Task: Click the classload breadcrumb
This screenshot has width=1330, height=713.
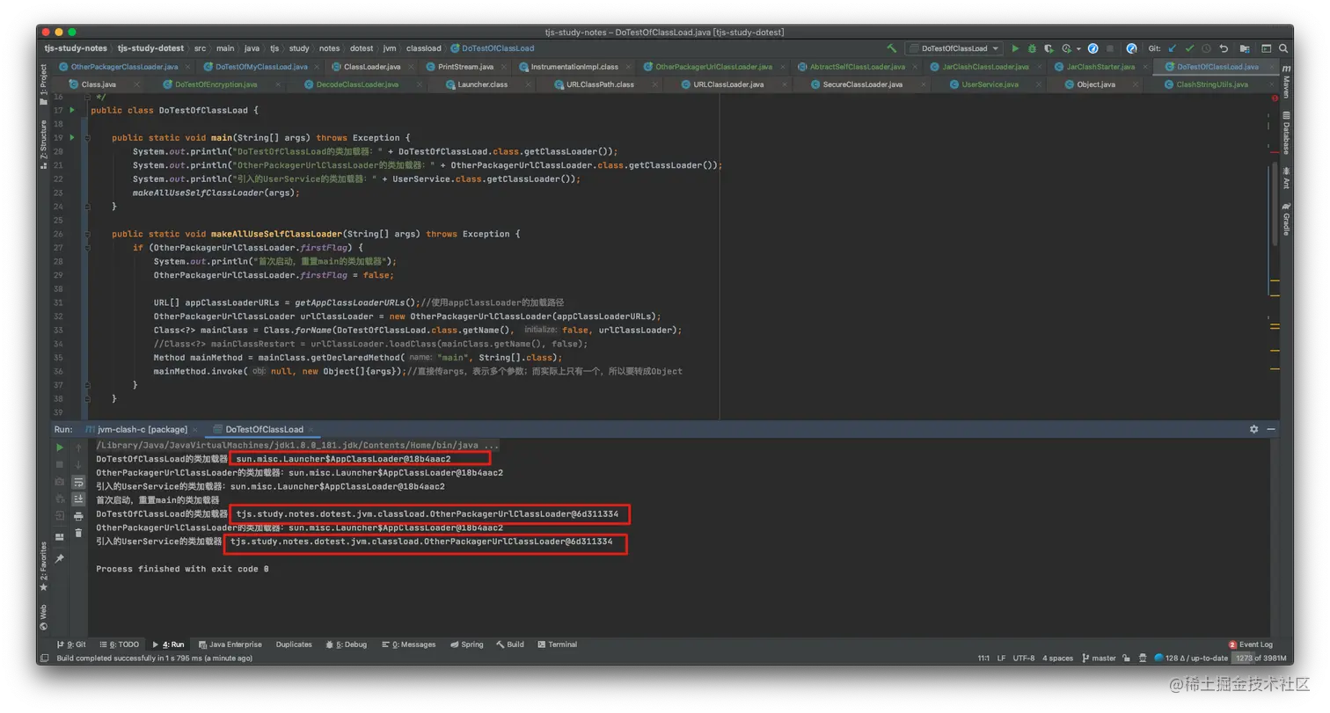Action: pos(425,48)
